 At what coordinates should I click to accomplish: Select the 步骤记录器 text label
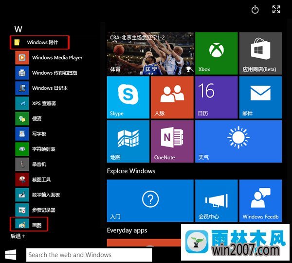(x=44, y=210)
